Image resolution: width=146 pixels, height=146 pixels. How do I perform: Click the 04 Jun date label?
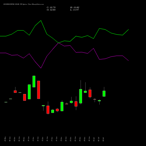[19, 139]
